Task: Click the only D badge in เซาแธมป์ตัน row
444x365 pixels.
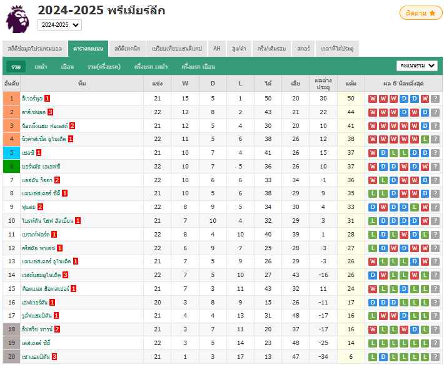Action: tap(383, 357)
